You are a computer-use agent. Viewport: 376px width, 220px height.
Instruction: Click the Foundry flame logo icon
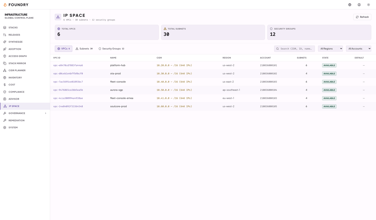tap(5, 5)
